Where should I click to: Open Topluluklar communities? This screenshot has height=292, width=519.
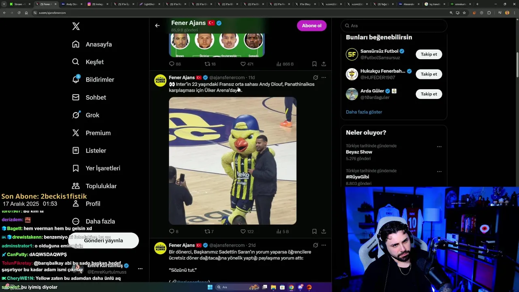[x=94, y=186]
